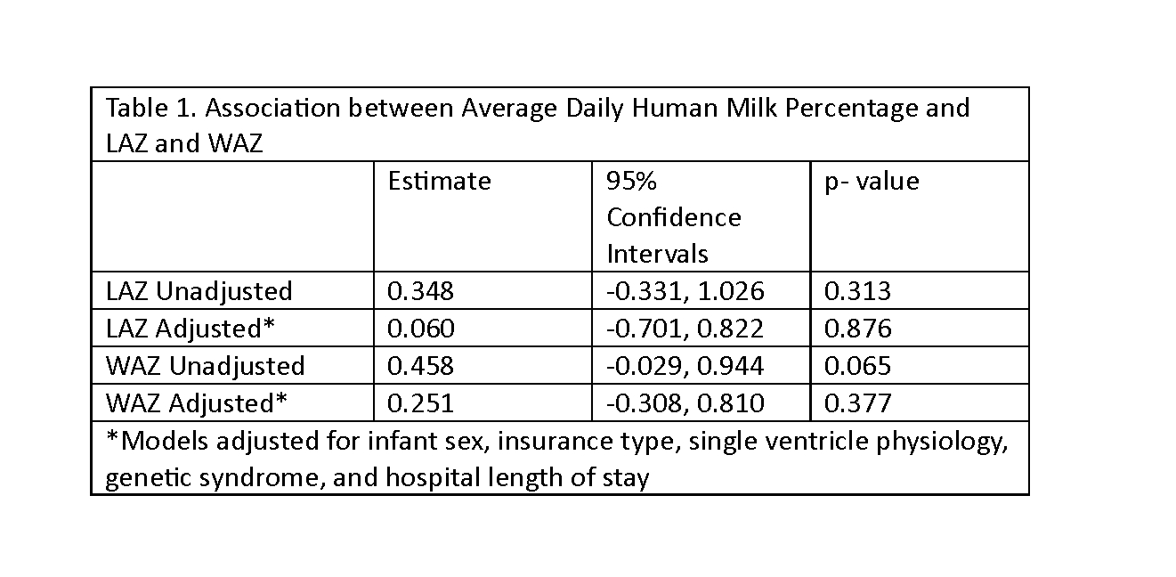Select the p-value column header
Screen dimensions: 1176x577
click(x=872, y=181)
